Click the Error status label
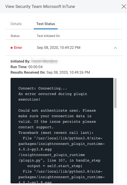Screen dimensions: 127x185 [x=18, y=48]
